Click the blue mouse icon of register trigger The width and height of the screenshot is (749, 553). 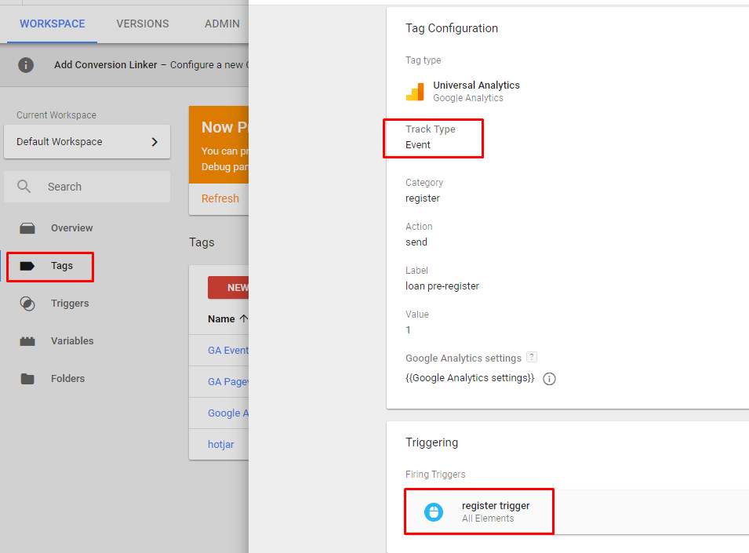[434, 512]
